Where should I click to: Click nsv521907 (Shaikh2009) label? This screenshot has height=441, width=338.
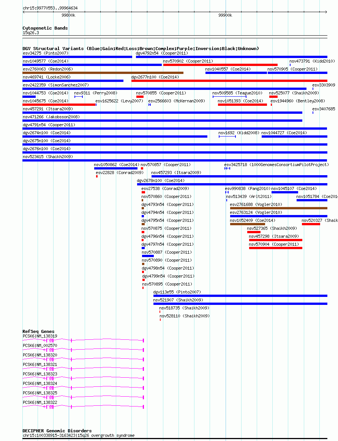(x=178, y=300)
